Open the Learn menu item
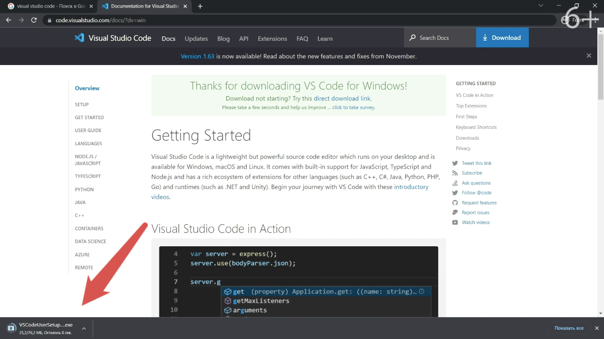Image resolution: width=604 pixels, height=339 pixels. point(325,39)
